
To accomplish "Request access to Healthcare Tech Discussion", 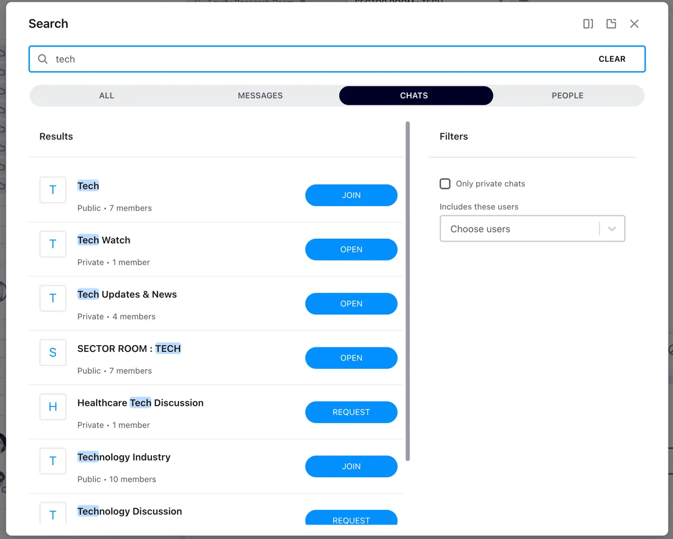I will pos(351,412).
